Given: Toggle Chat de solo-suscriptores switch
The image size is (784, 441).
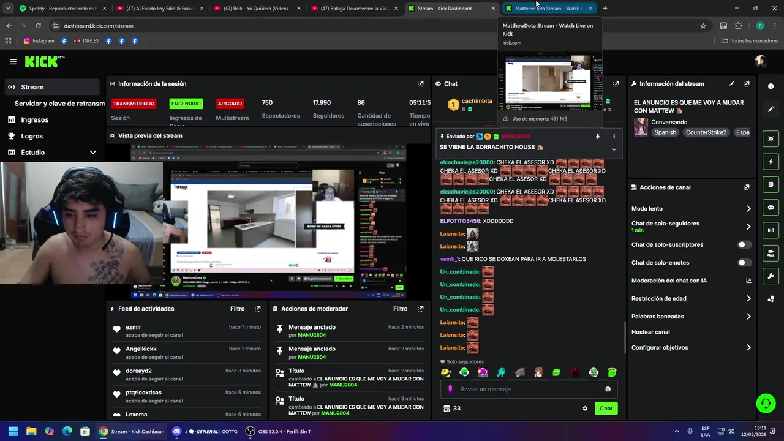Looking at the screenshot, I should (744, 244).
